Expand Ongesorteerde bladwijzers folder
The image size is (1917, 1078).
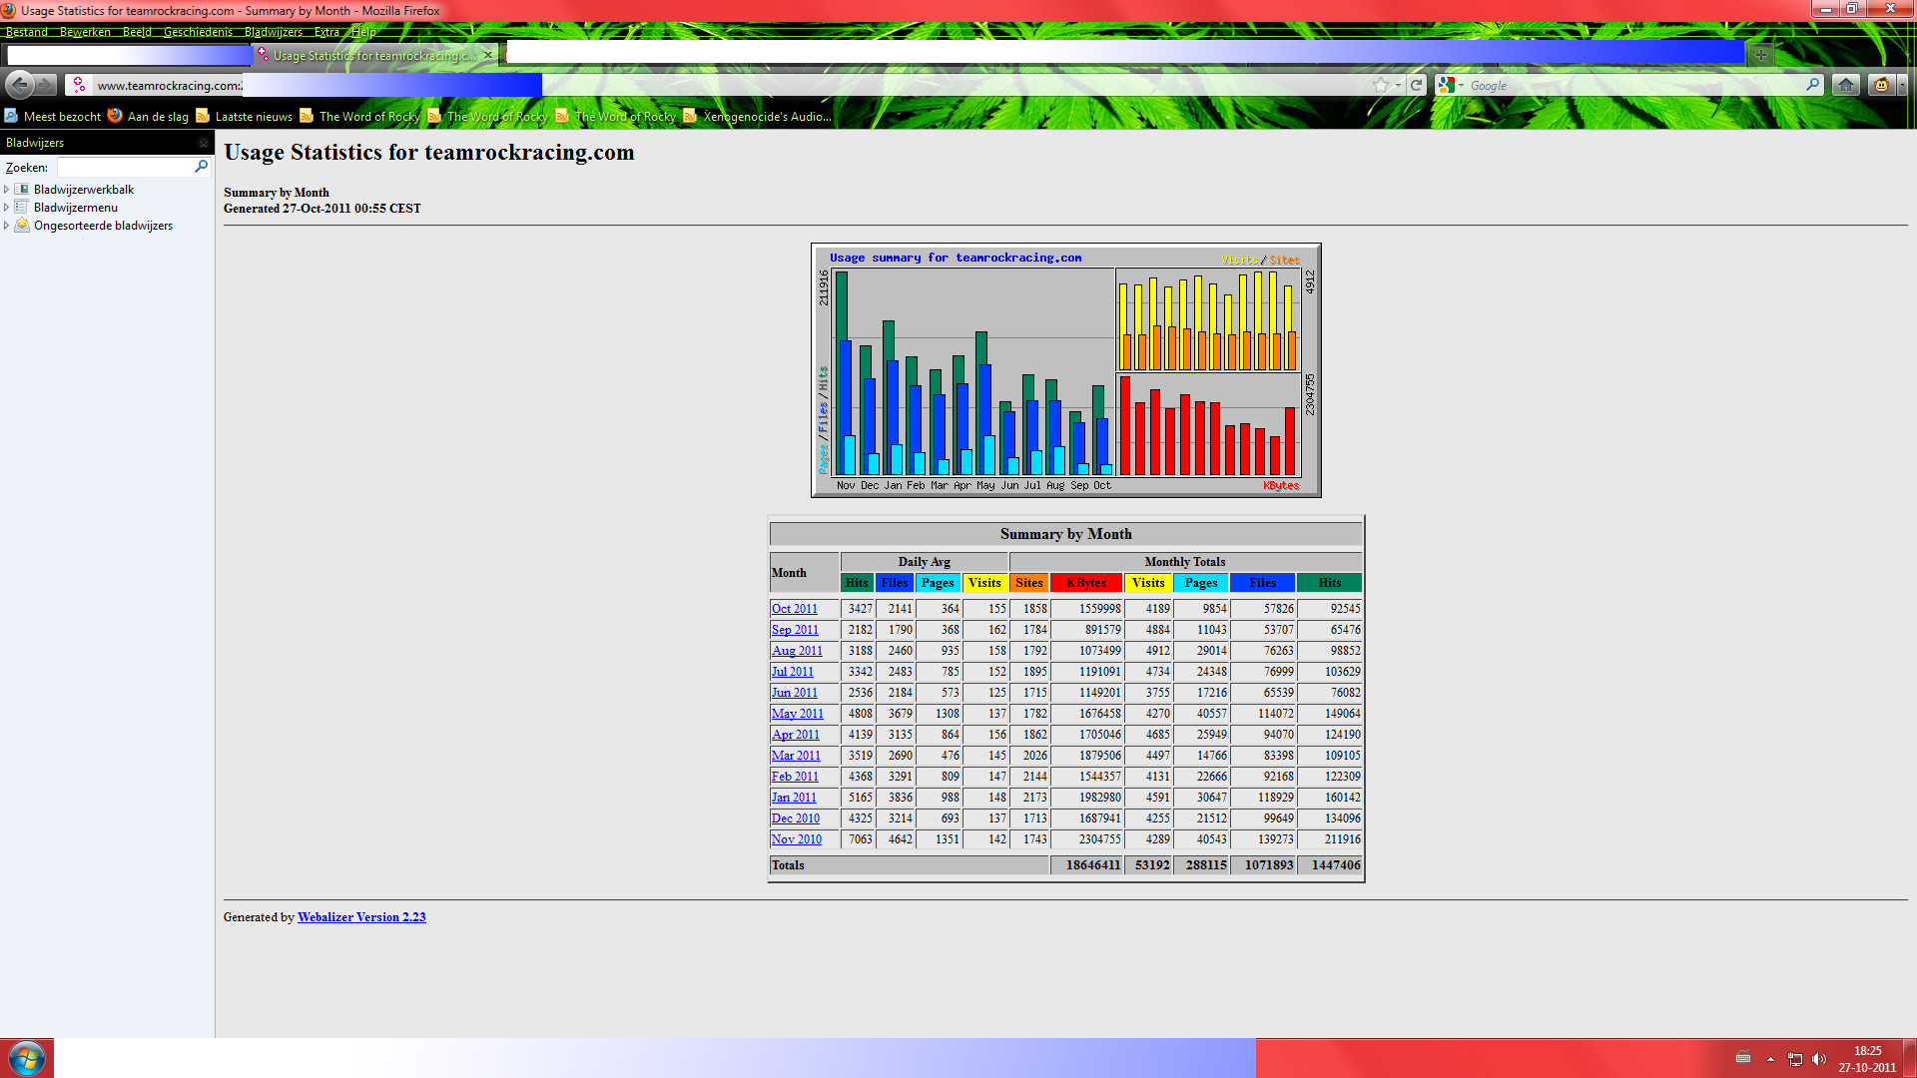(x=7, y=226)
